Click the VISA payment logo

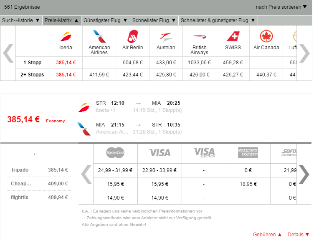(x=160, y=153)
